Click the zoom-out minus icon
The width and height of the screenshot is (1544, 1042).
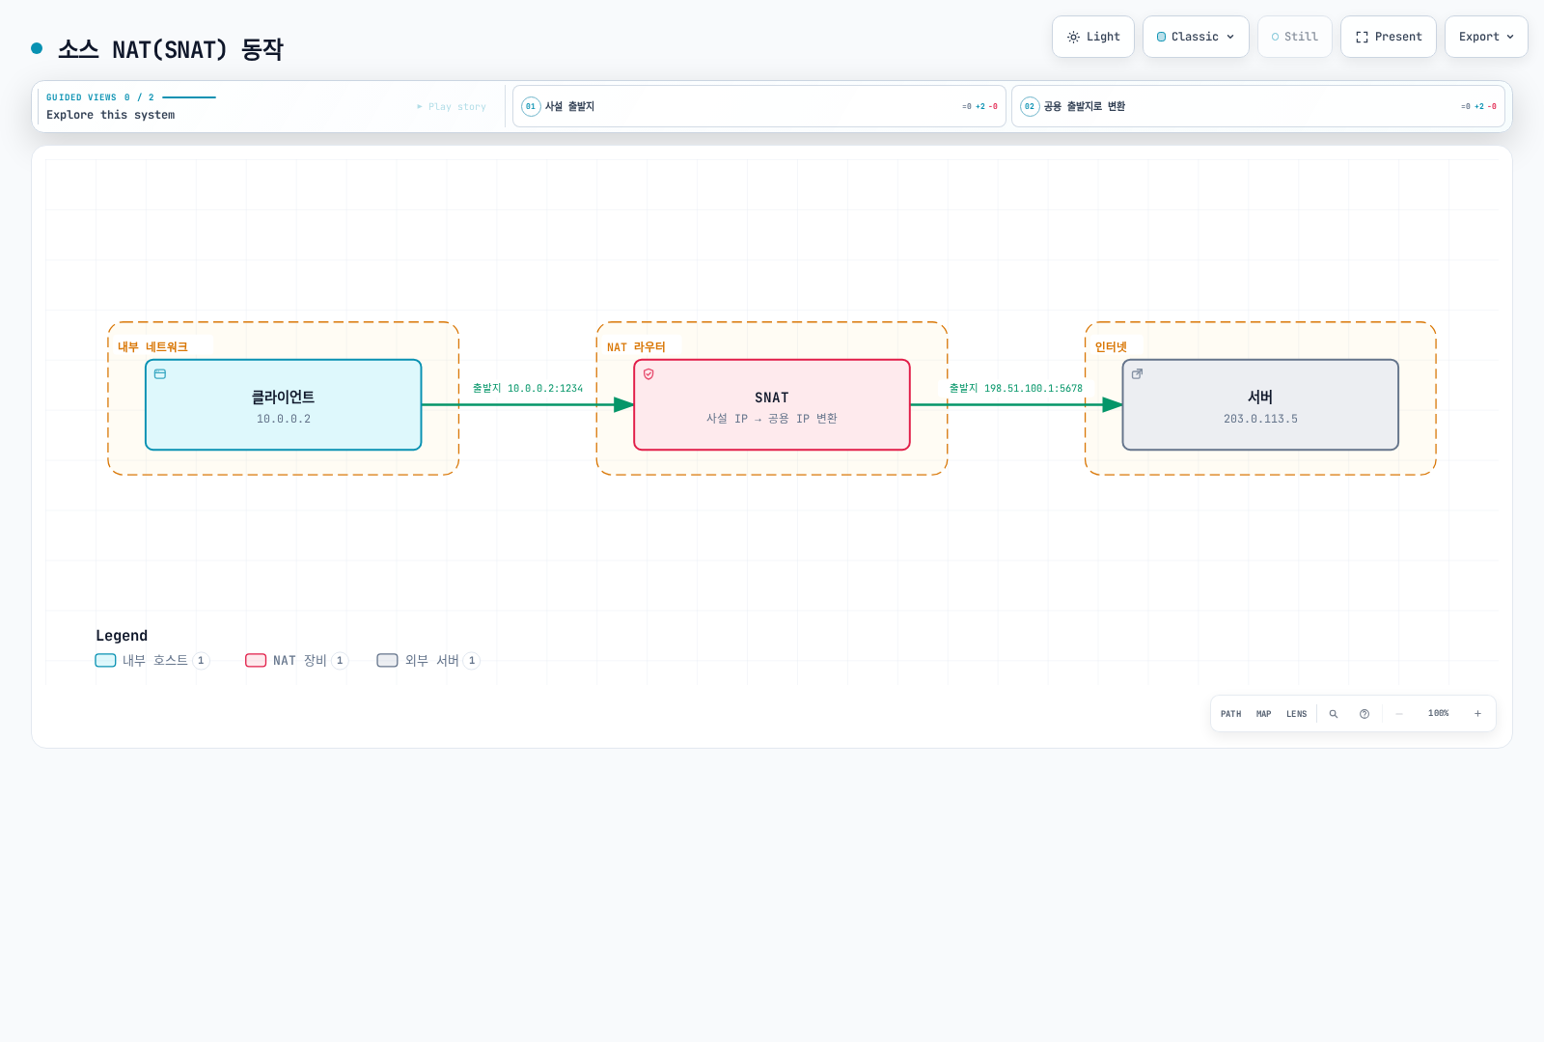(x=1399, y=714)
